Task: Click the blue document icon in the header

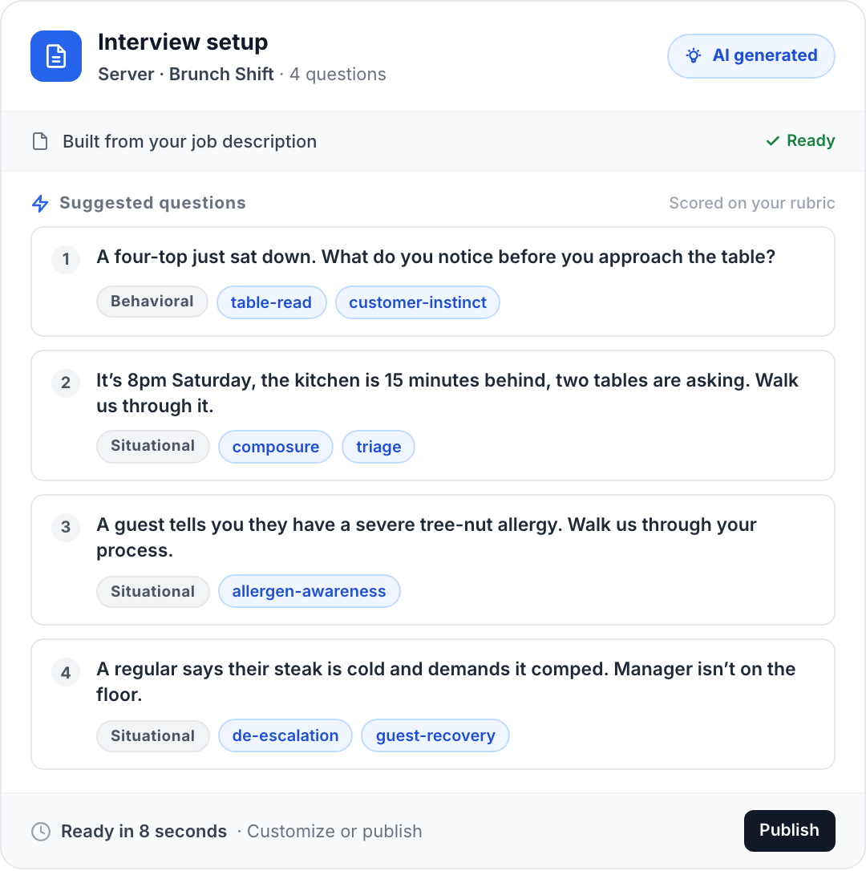Action: point(56,56)
